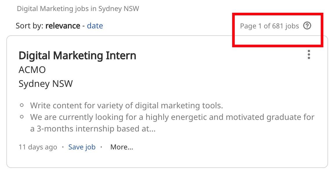Click the help icon beside the jobs count

pyautogui.click(x=307, y=26)
